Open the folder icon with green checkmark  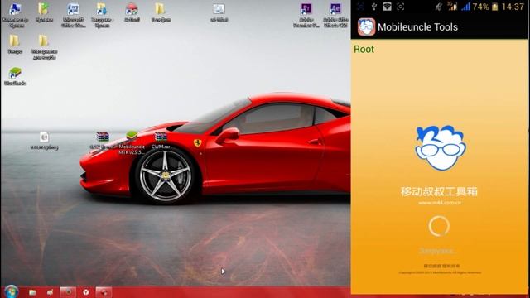[44, 9]
